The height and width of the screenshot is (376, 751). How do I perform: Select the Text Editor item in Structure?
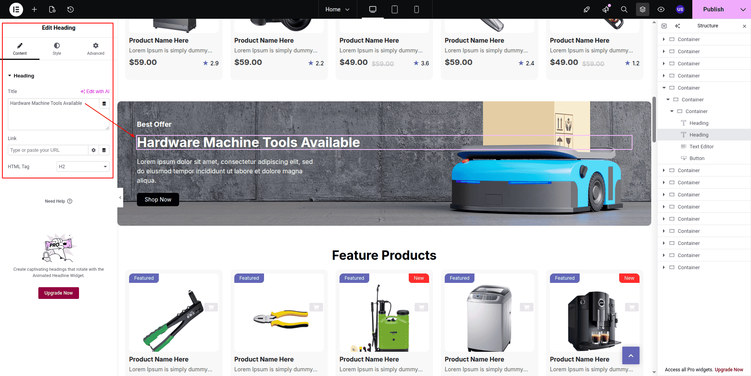tap(701, 147)
